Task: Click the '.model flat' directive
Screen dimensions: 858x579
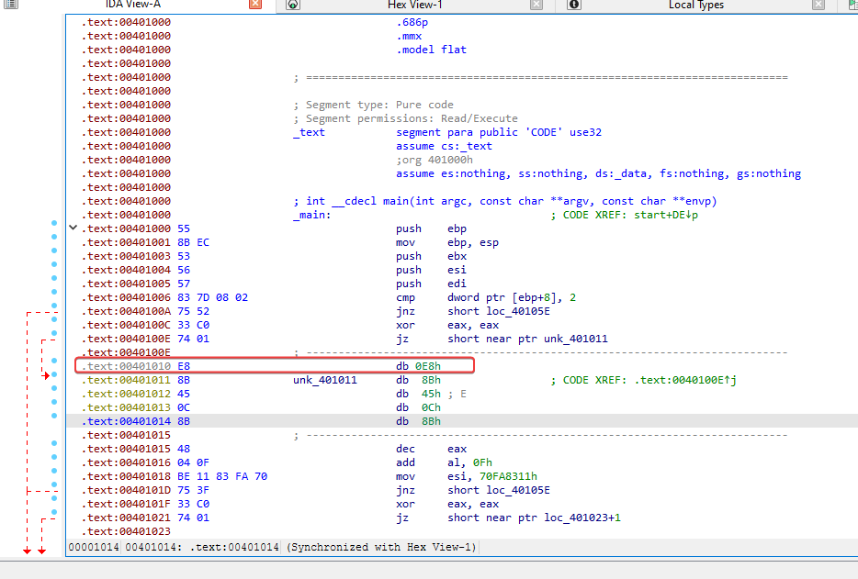Action: 431,50
